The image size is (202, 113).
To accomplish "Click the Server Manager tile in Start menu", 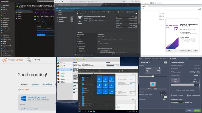I will [99, 79].
